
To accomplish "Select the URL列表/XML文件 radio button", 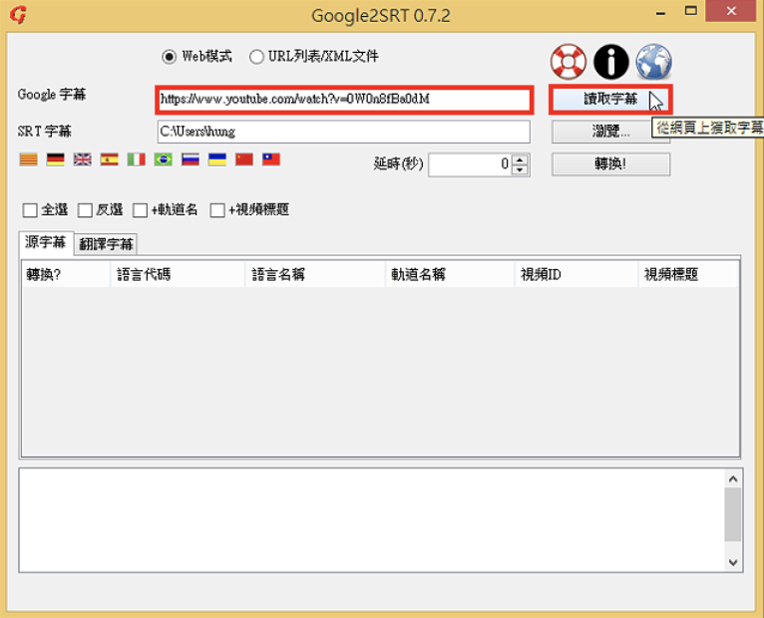I will click(x=256, y=57).
